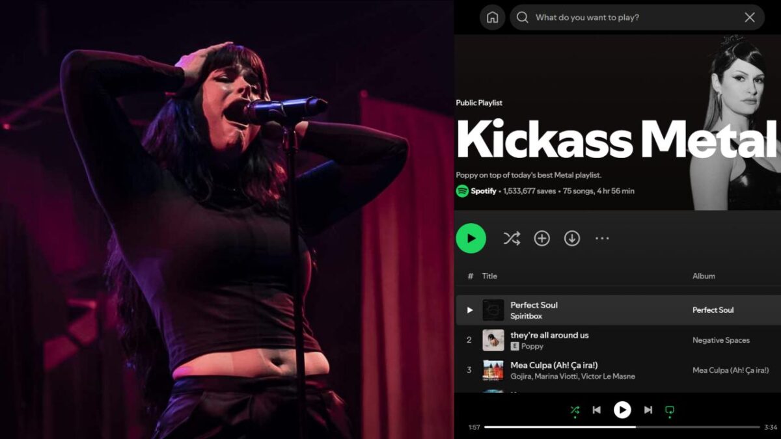The width and height of the screenshot is (781, 439).
Task: Click the 'Kickass Metal' playlist title
Action: [x=616, y=139]
